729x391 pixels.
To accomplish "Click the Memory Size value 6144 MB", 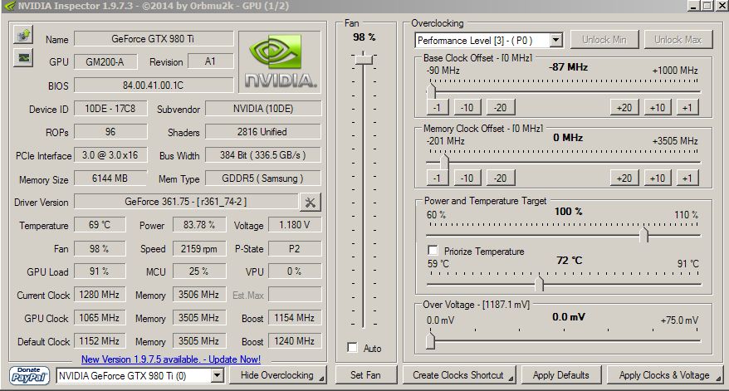I will tap(110, 178).
